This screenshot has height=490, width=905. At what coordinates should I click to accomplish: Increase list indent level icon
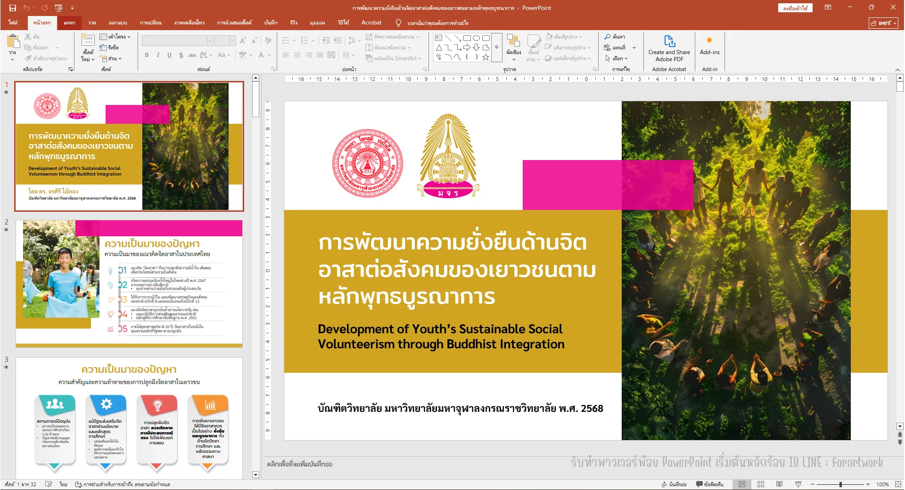[337, 40]
